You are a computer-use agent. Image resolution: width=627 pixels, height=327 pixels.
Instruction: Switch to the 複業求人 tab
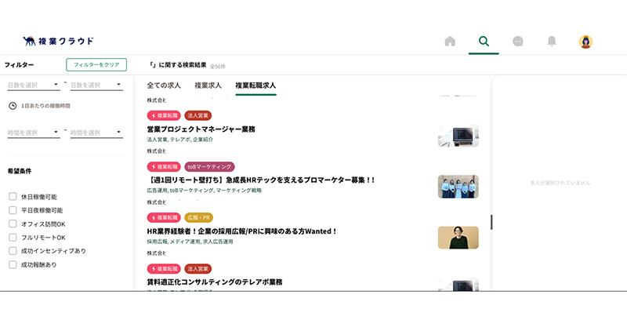(x=208, y=85)
